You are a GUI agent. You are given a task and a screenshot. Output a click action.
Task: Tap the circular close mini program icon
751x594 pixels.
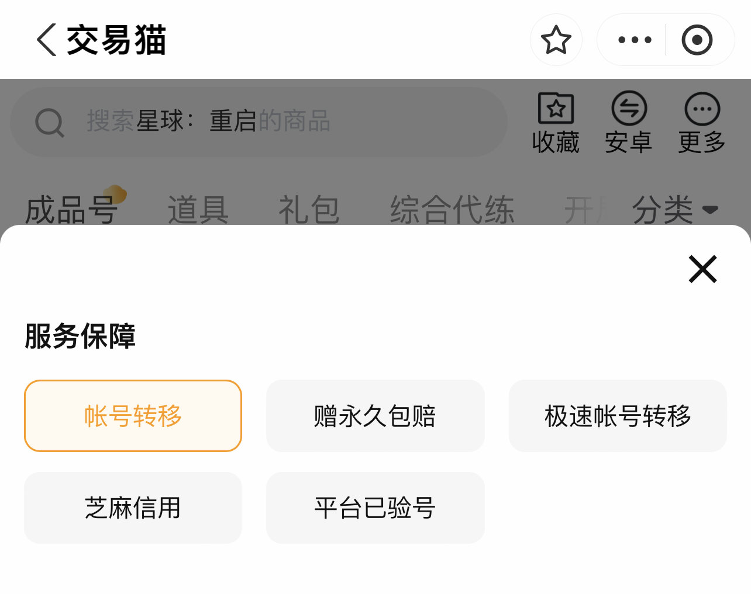click(697, 40)
